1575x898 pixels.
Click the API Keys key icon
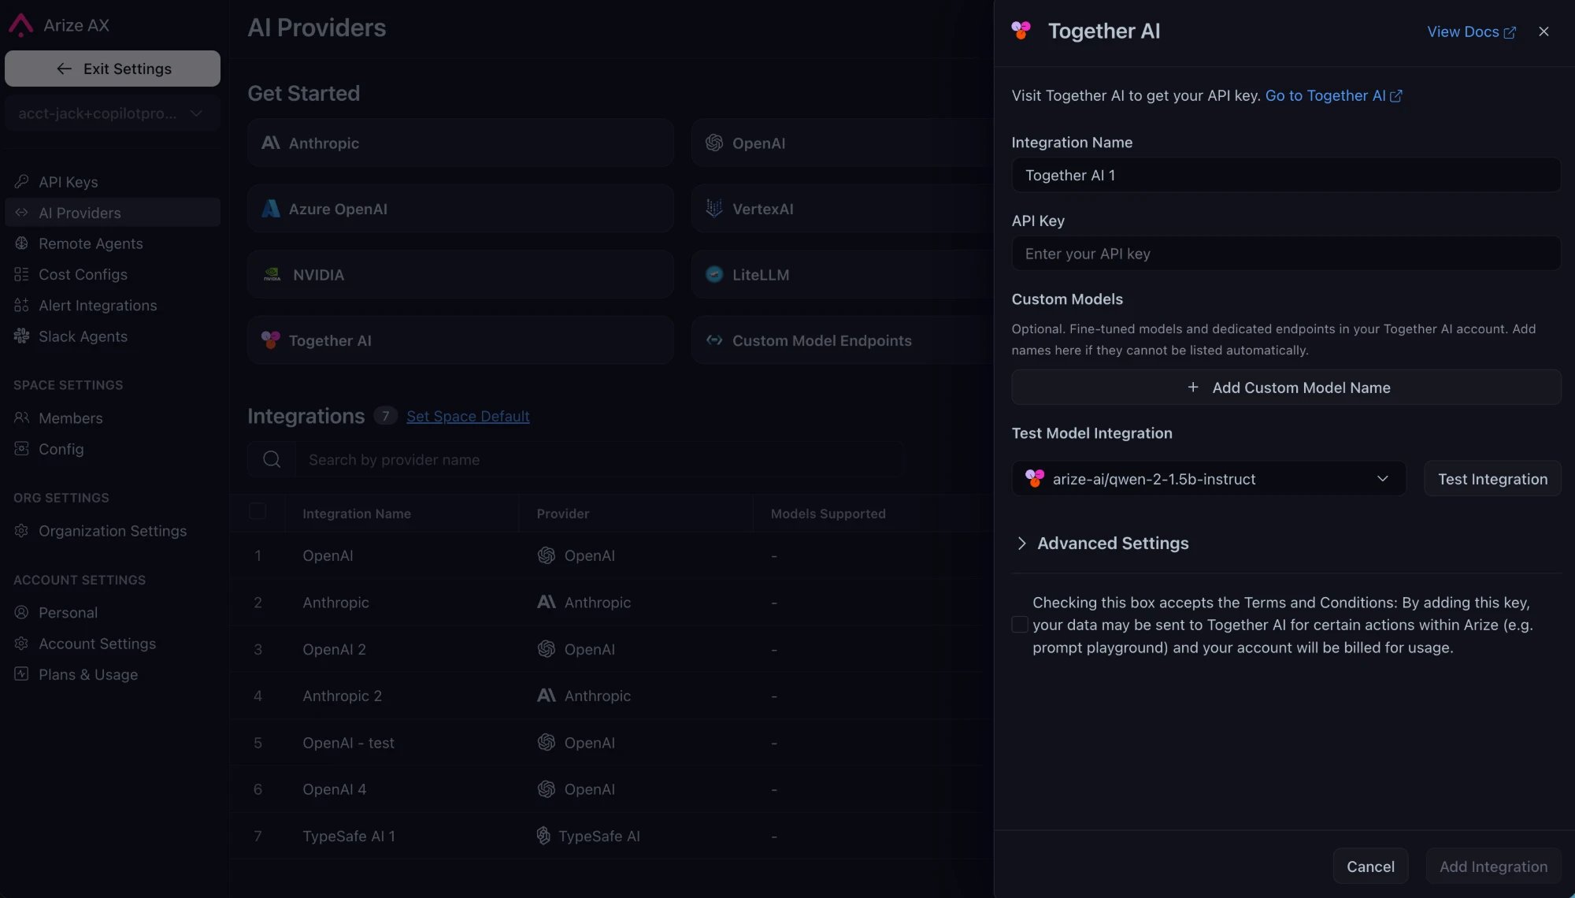(21, 182)
